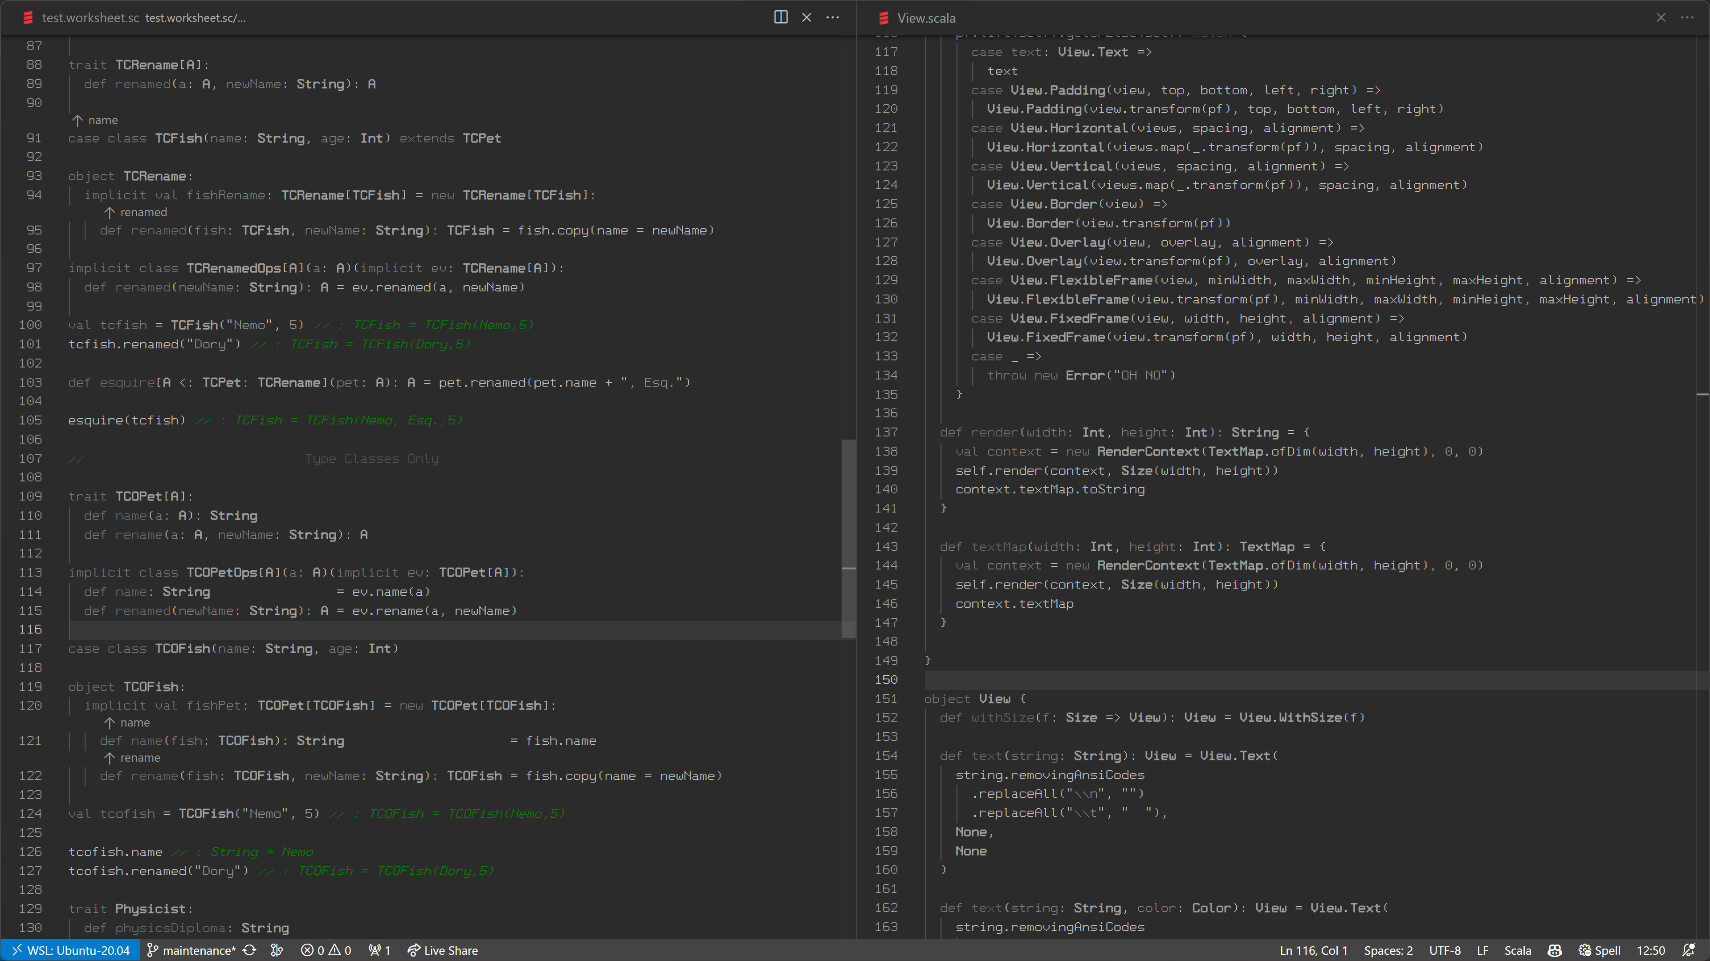Open More Actions in left editor
This screenshot has width=1710, height=961.
pos(832,17)
